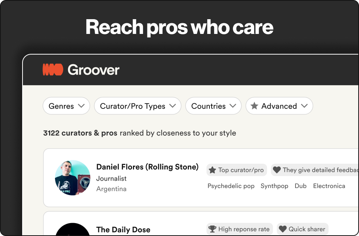
Task: Click the heart on detailed feedback badge
Action: [278, 170]
